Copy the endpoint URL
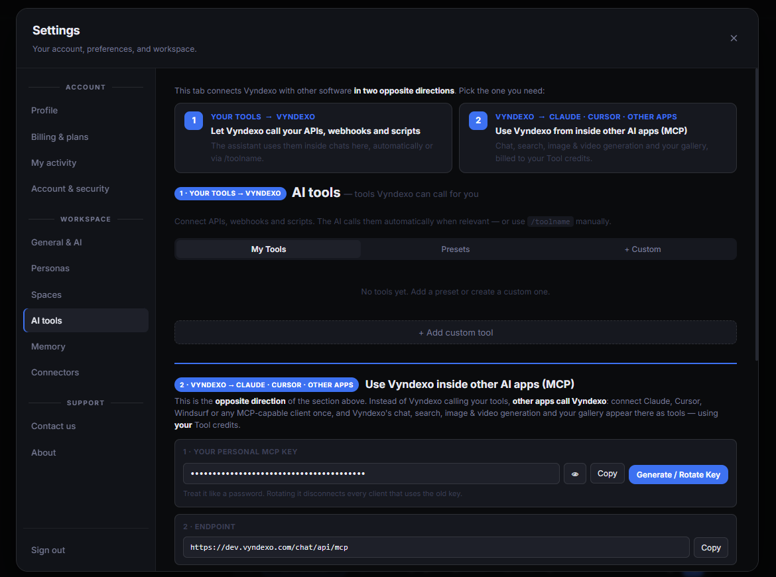 point(711,547)
